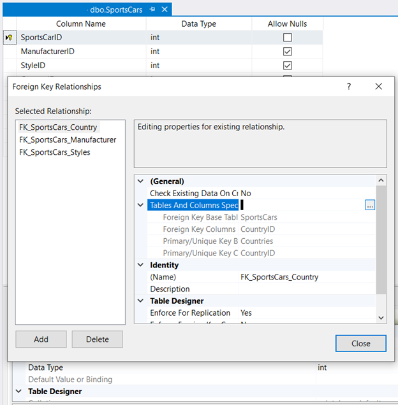Select the FK_SportsCars_Country relationship
Viewport: 398px width, 405px height.
coord(58,127)
